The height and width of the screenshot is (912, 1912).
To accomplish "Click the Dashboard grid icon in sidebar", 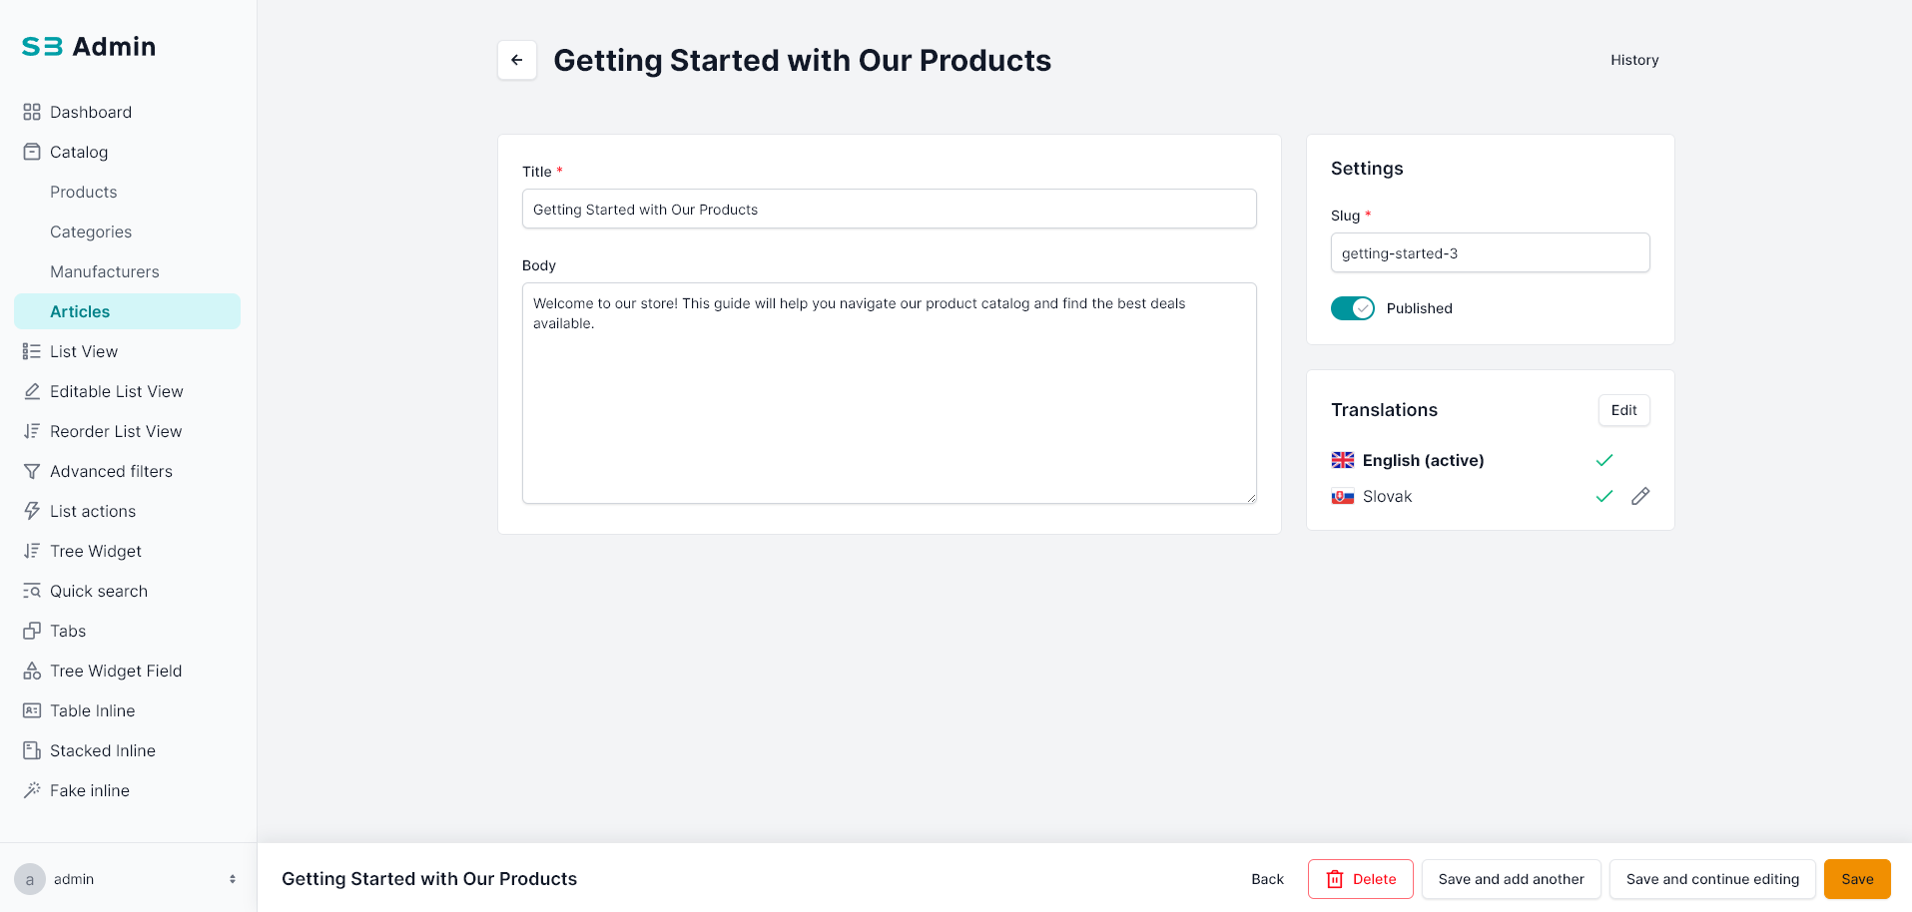I will pyautogui.click(x=32, y=112).
